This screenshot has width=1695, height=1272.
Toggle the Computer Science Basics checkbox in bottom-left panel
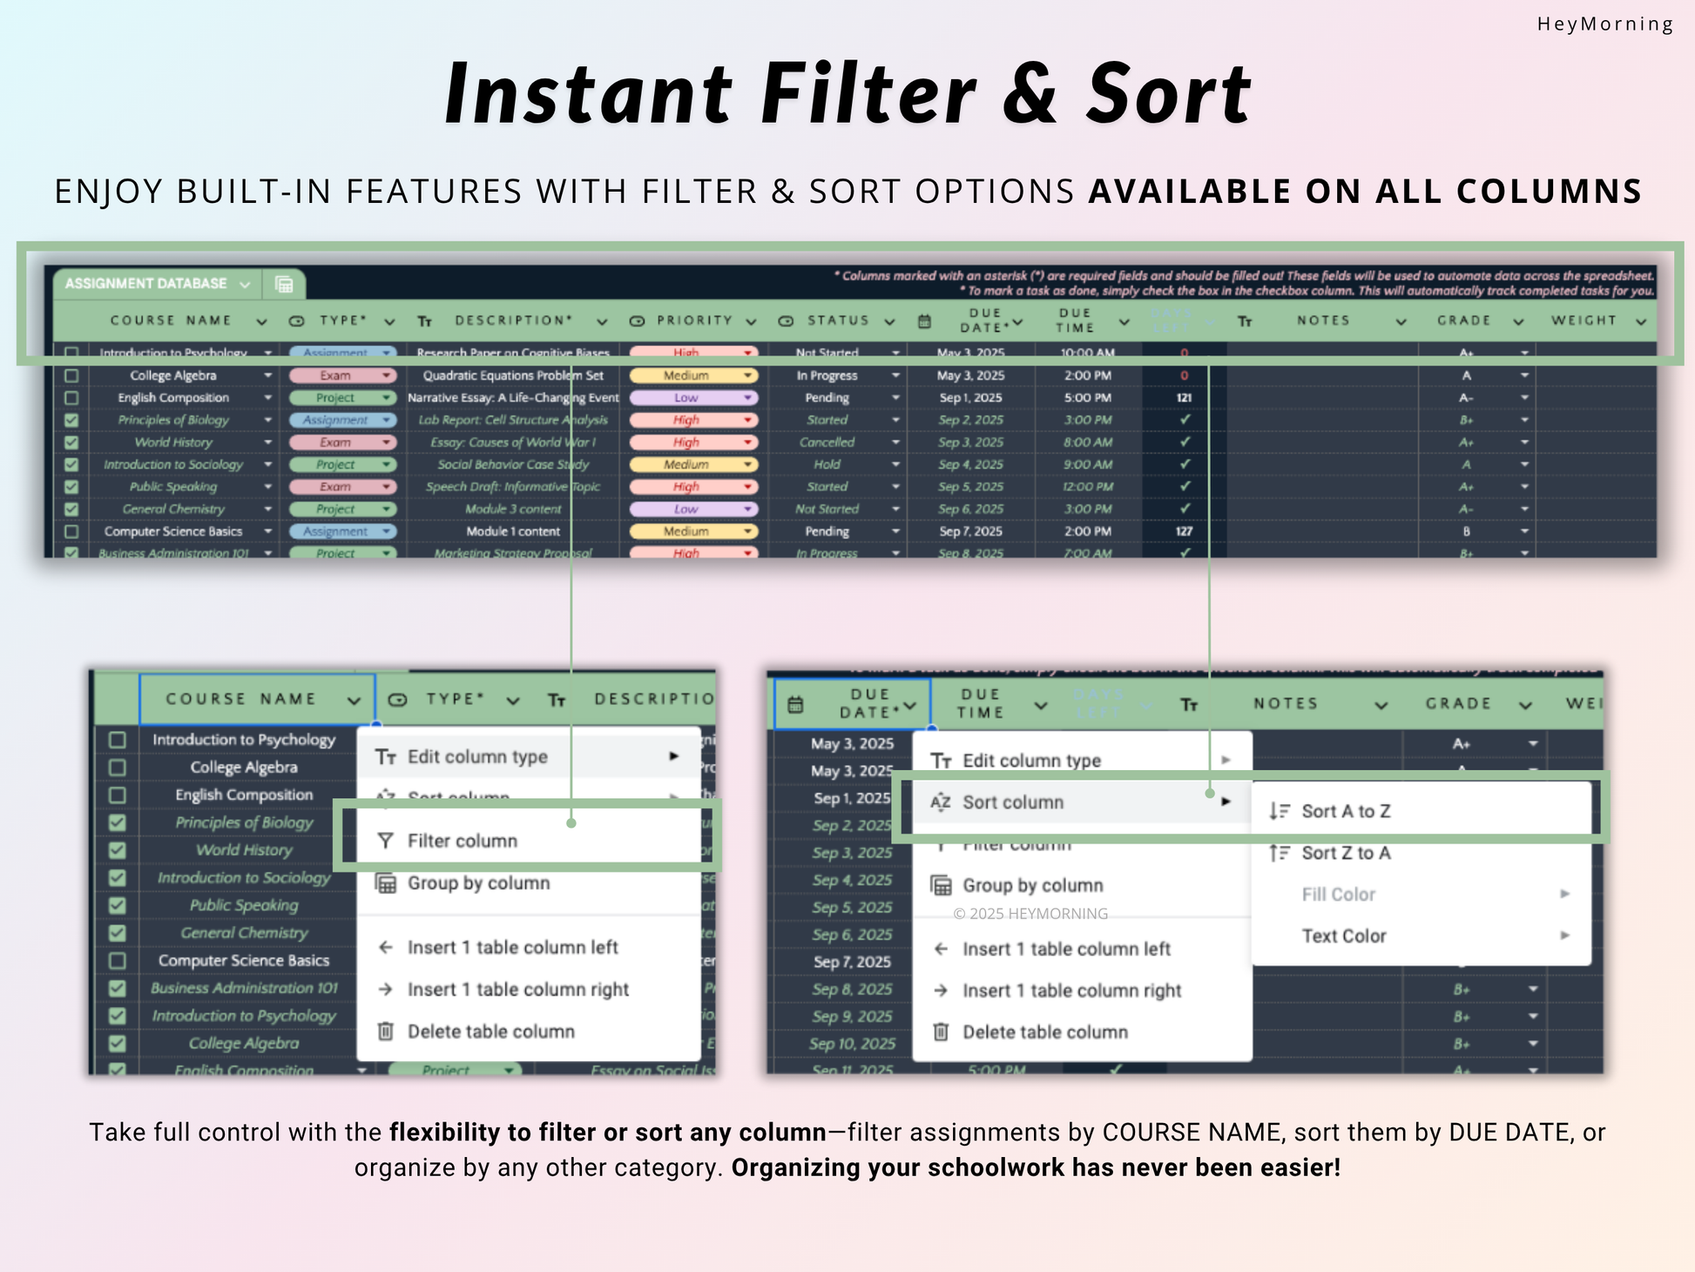point(118,961)
